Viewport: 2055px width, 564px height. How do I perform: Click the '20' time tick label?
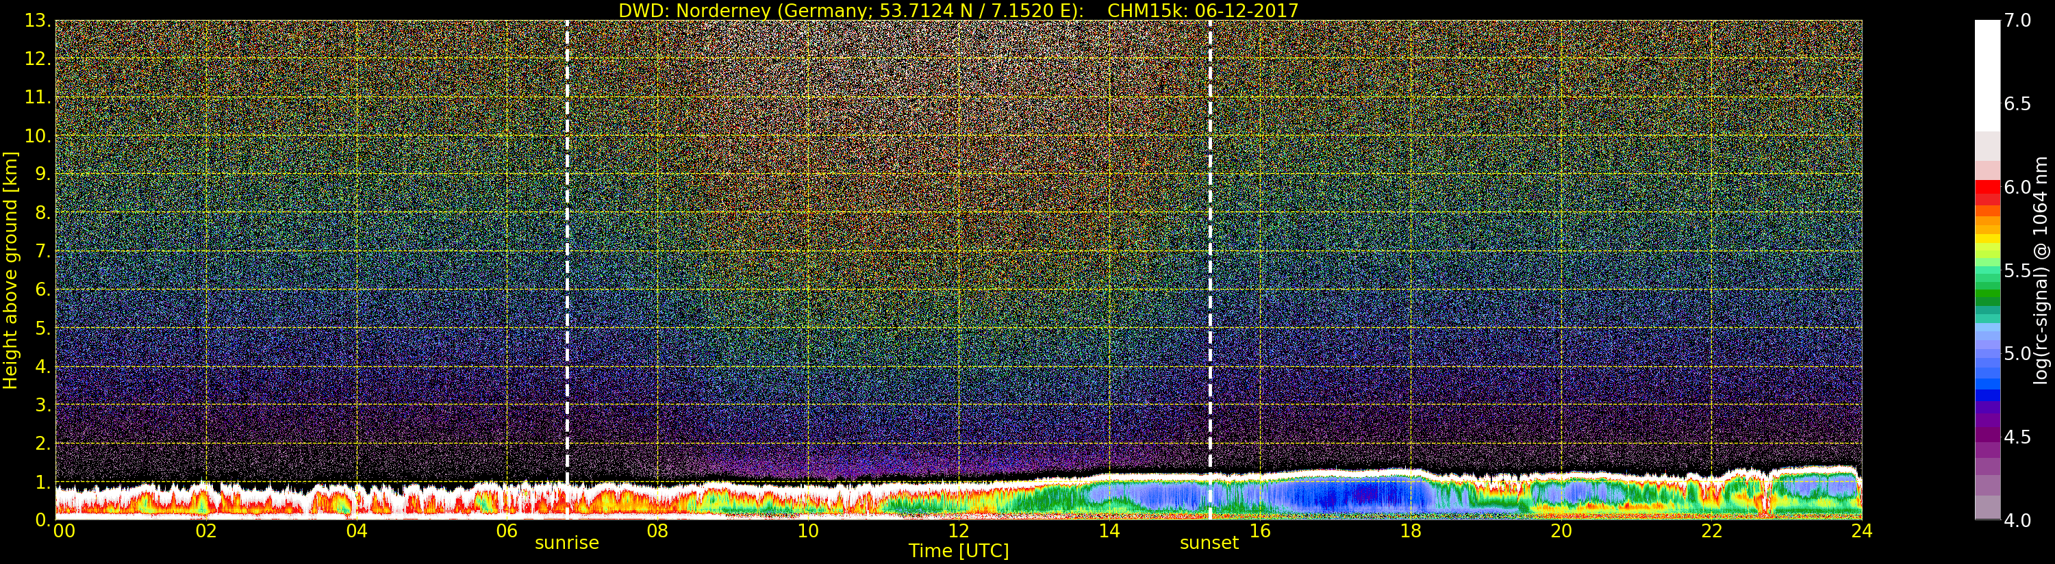[x=1561, y=530]
